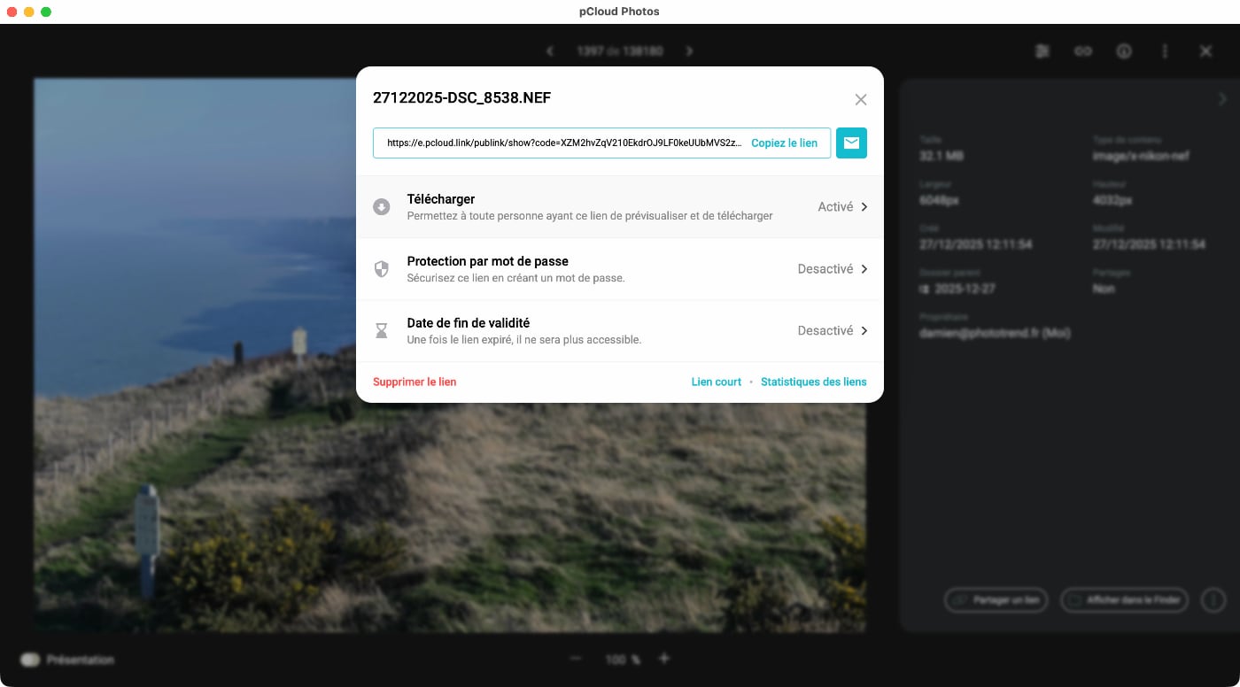
Task: Click the download icon beside Télécharger
Action: [382, 207]
